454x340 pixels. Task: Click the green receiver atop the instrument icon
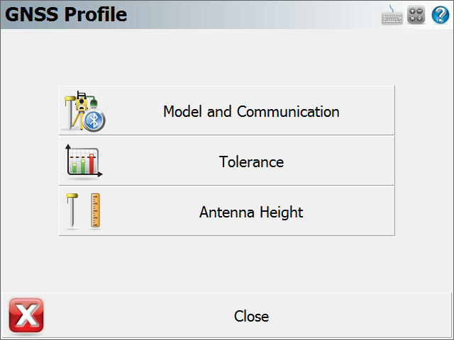[x=94, y=103]
